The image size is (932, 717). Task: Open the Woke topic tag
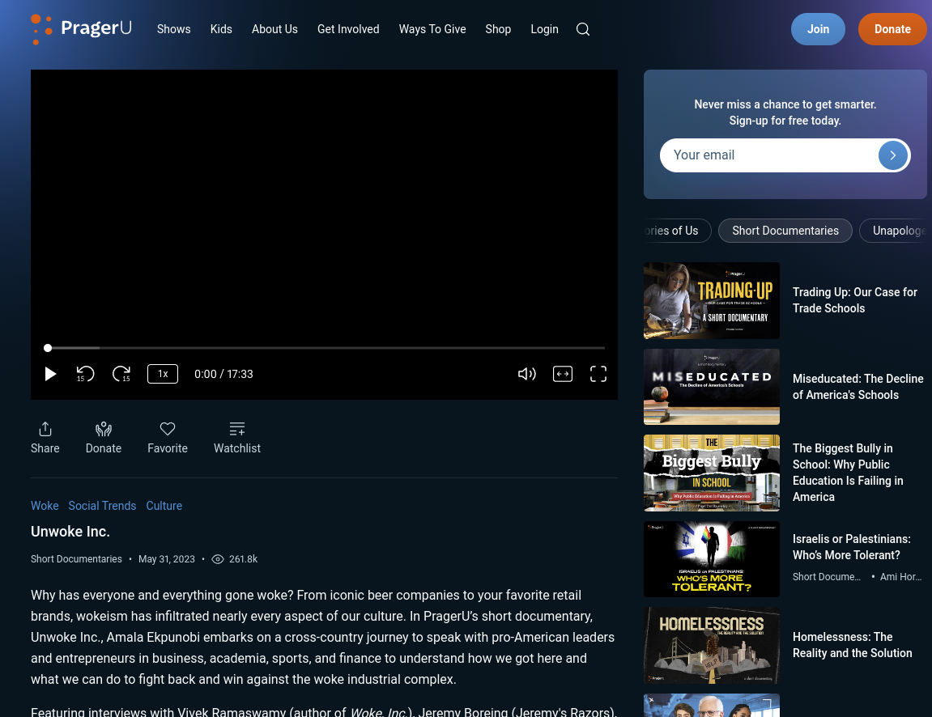(x=45, y=506)
